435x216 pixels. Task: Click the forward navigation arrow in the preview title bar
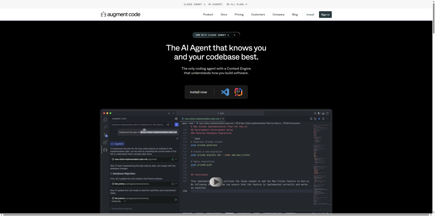click(173, 113)
